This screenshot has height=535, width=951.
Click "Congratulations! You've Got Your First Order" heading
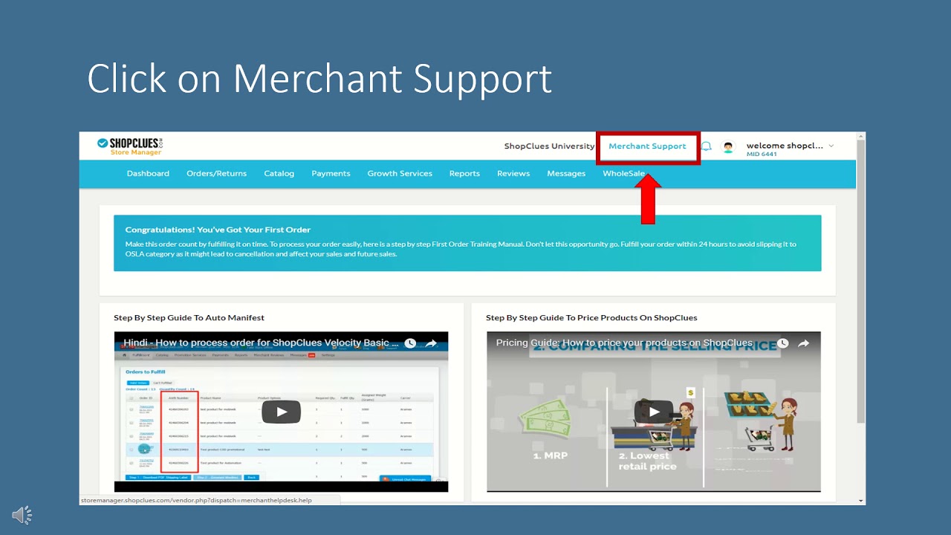pyautogui.click(x=218, y=230)
